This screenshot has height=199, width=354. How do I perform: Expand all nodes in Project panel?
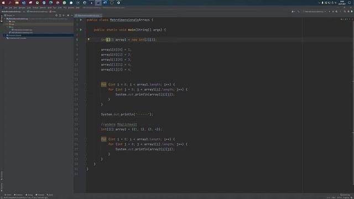pyautogui.click(x=60, y=15)
